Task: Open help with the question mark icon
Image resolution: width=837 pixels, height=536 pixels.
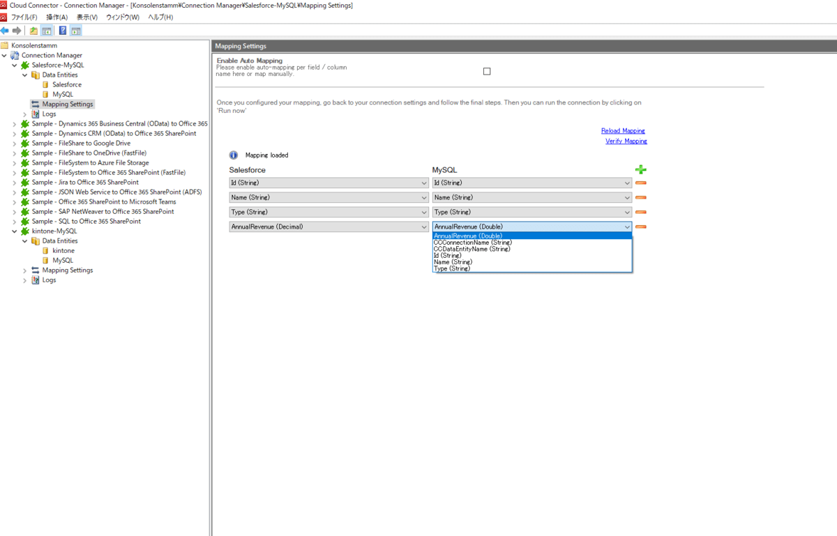Action: (x=63, y=31)
